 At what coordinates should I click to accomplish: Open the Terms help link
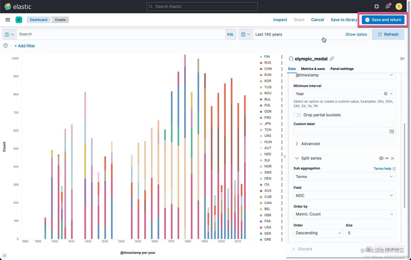pos(384,168)
